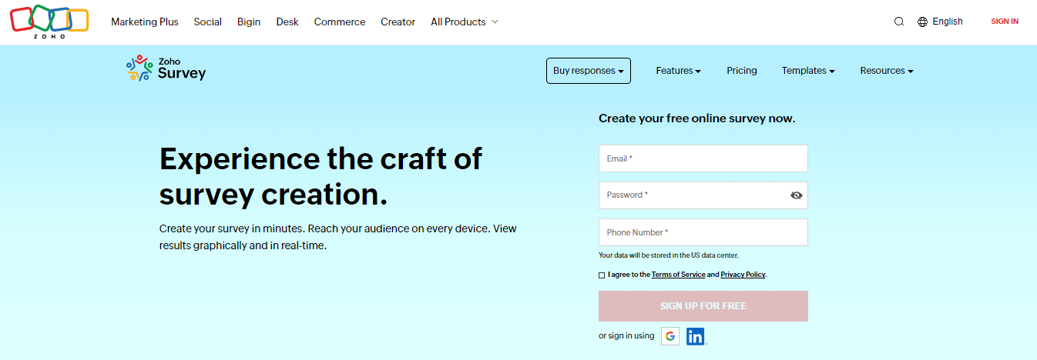Click 'Your data will be stored' notice text
The width and height of the screenshot is (1037, 360).
[x=669, y=255]
